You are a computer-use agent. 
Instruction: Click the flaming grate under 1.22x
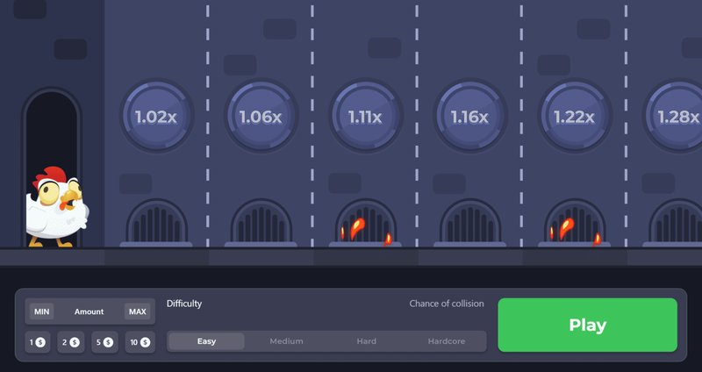point(575,225)
